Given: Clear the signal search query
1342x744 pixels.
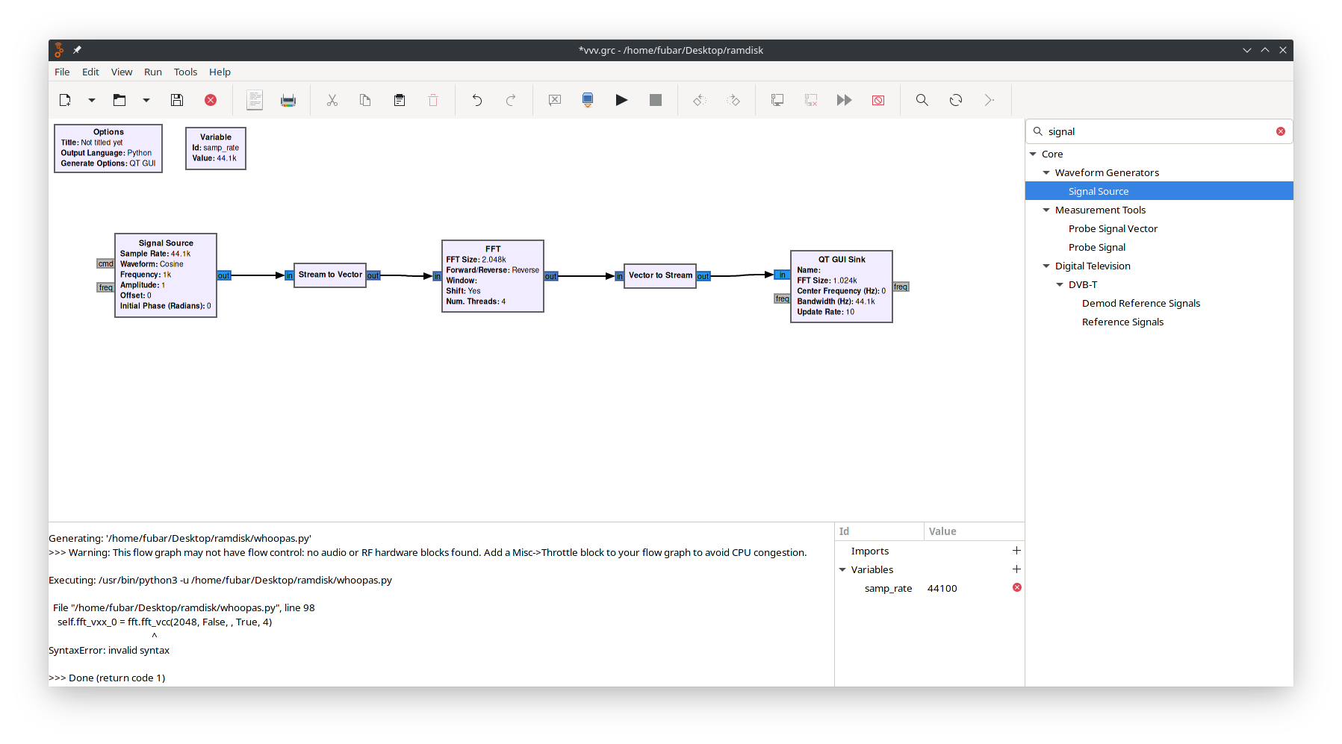Looking at the screenshot, I should 1281,131.
